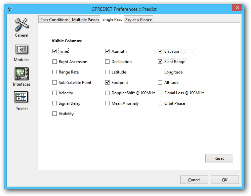Tick the Signal Loss @ 100MHz checkbox
251x196 pixels.
pos(160,93)
